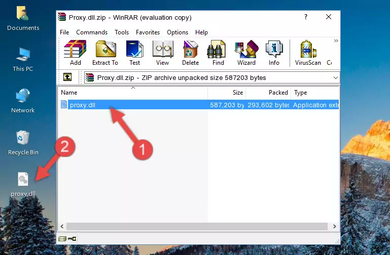This screenshot has width=390, height=255.
Task: Show archive Info
Action: 274,53
